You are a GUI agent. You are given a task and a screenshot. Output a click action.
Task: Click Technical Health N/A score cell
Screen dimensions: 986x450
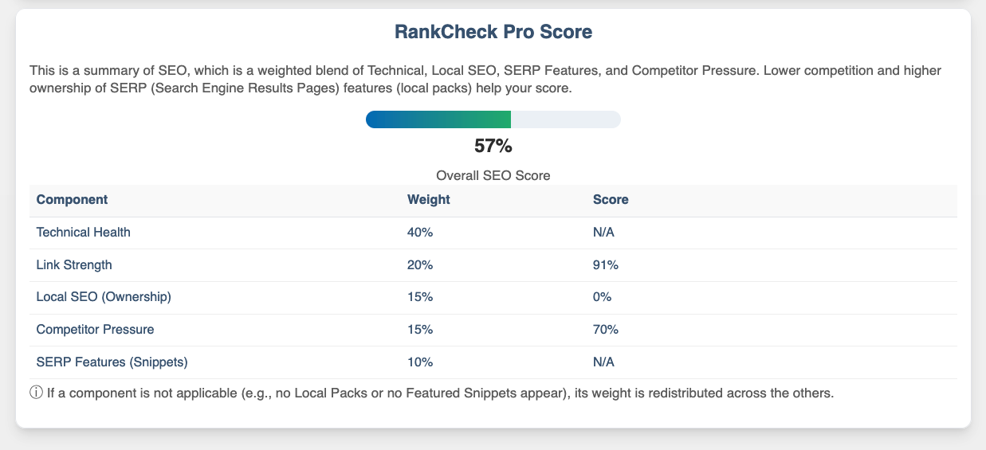[603, 233]
